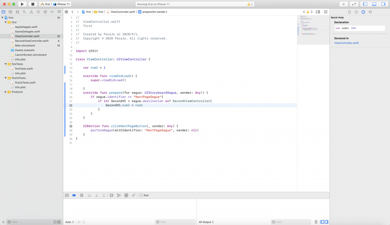The height and width of the screenshot is (225, 390).
Task: Pause program execution button
Action: tap(82, 195)
